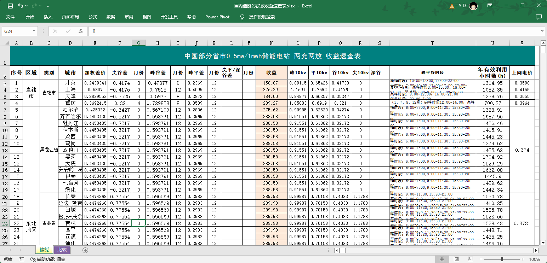Viewport: 547px width, 263px height.
Task: Click the cell containing 北京
Action: pos(70,83)
